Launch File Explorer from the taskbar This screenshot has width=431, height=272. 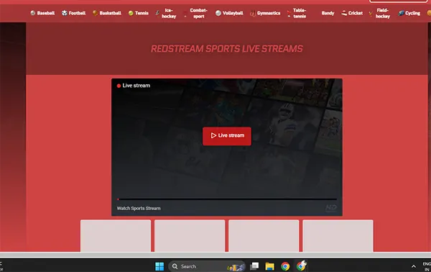point(269,266)
